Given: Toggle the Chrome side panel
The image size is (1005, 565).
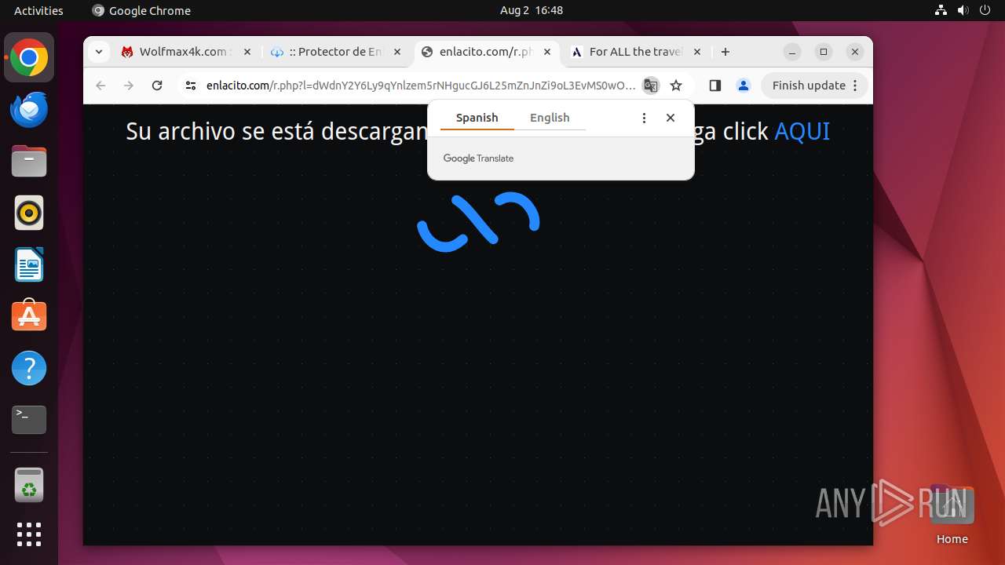Looking at the screenshot, I should pyautogui.click(x=714, y=86).
